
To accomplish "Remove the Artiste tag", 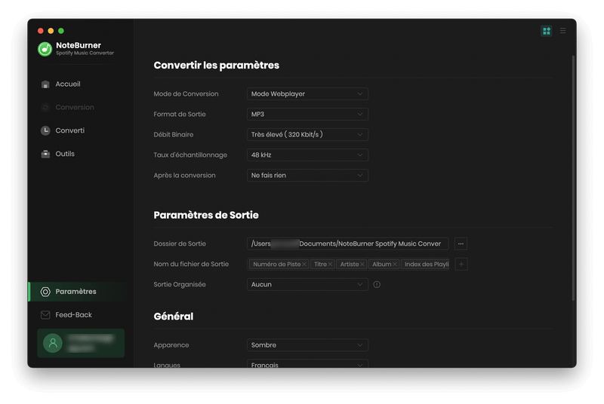I will pyautogui.click(x=362, y=265).
